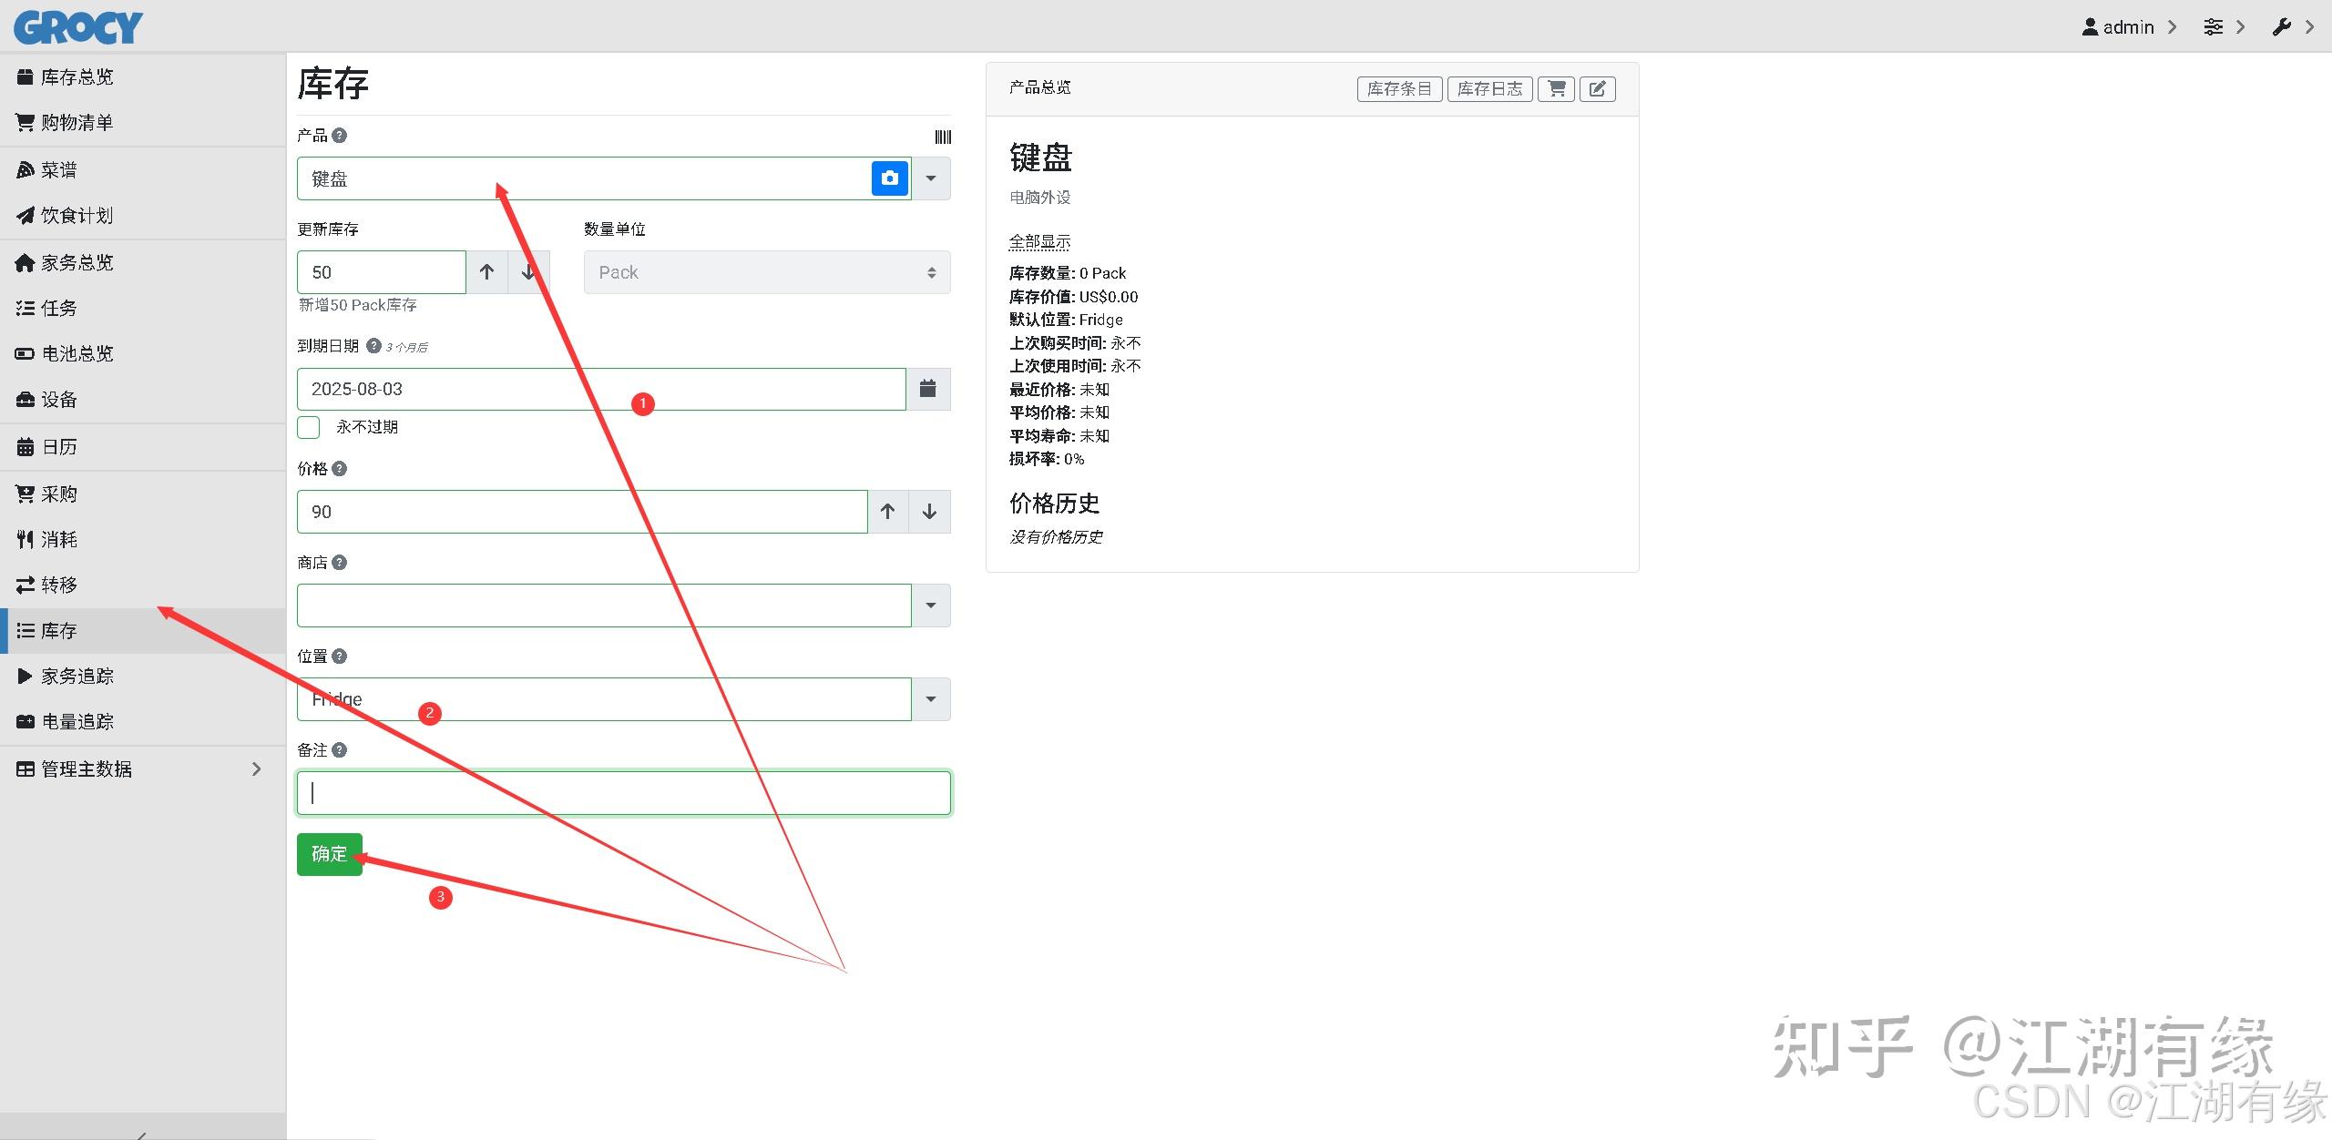Click the up arrow to increase stock amount
The width and height of the screenshot is (2332, 1140).
coord(486,271)
